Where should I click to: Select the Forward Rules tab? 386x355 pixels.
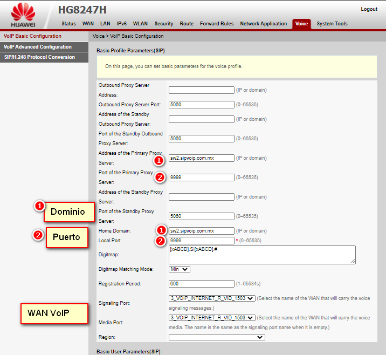coord(217,24)
